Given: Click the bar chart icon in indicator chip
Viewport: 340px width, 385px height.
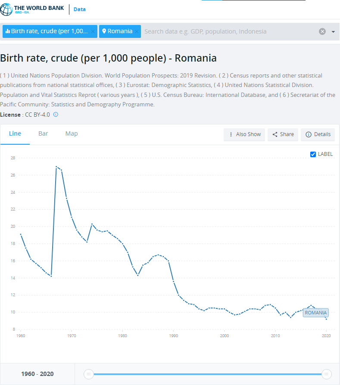Looking at the screenshot, I should pos(8,31).
